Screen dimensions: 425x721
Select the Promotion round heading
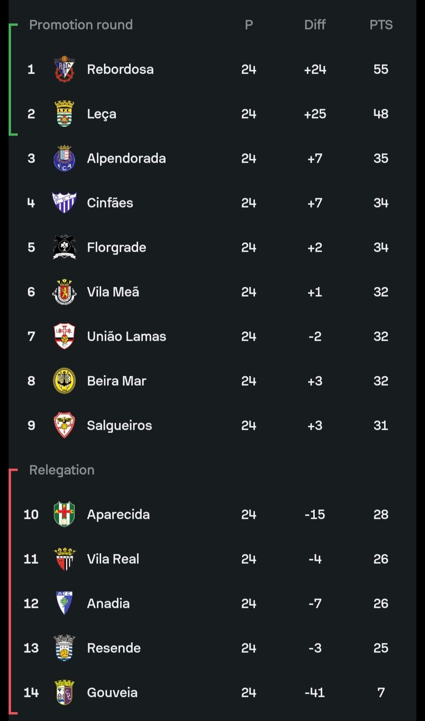(x=81, y=25)
